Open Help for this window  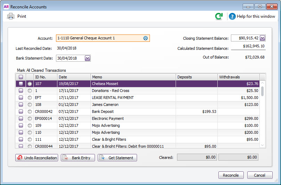(x=252, y=16)
